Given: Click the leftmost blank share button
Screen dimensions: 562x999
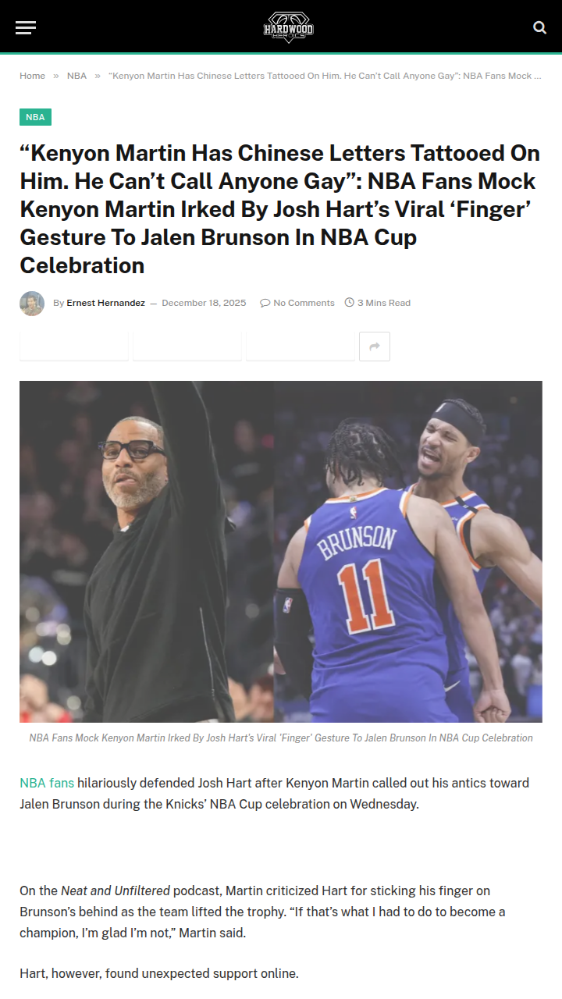Looking at the screenshot, I should pos(74,347).
